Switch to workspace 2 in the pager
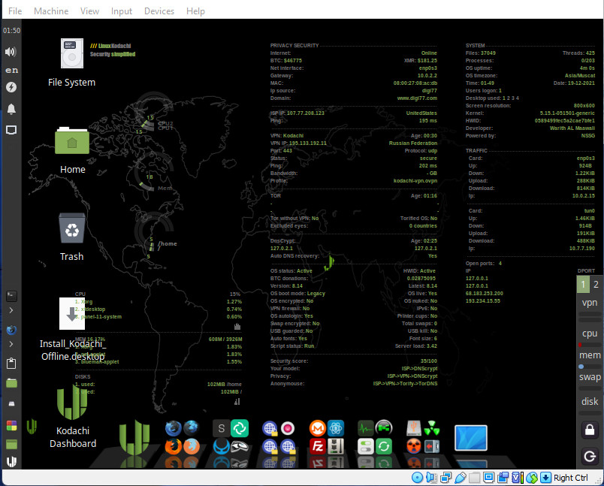This screenshot has width=604, height=486. (x=596, y=285)
